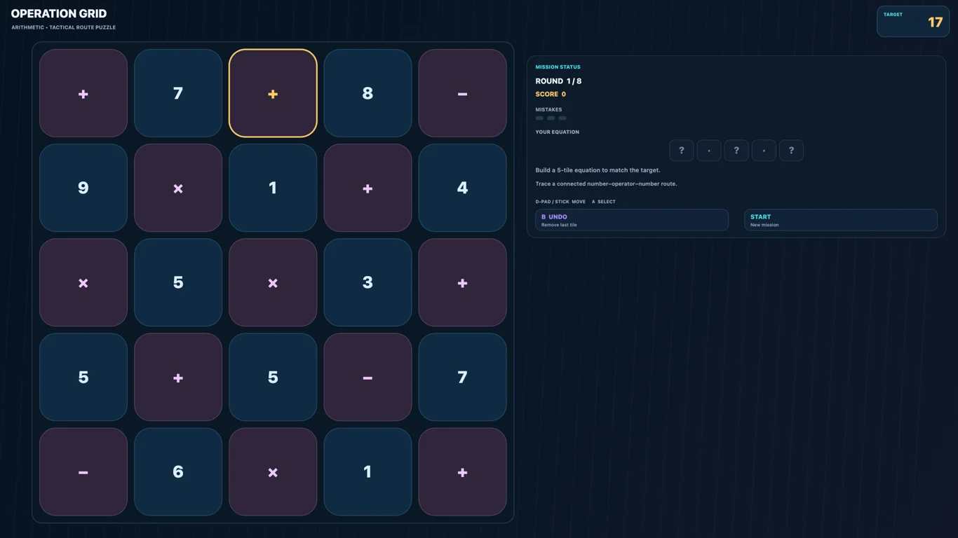The image size is (958, 538).
Task: Select the number 9 tile
Action: pyautogui.click(x=83, y=188)
